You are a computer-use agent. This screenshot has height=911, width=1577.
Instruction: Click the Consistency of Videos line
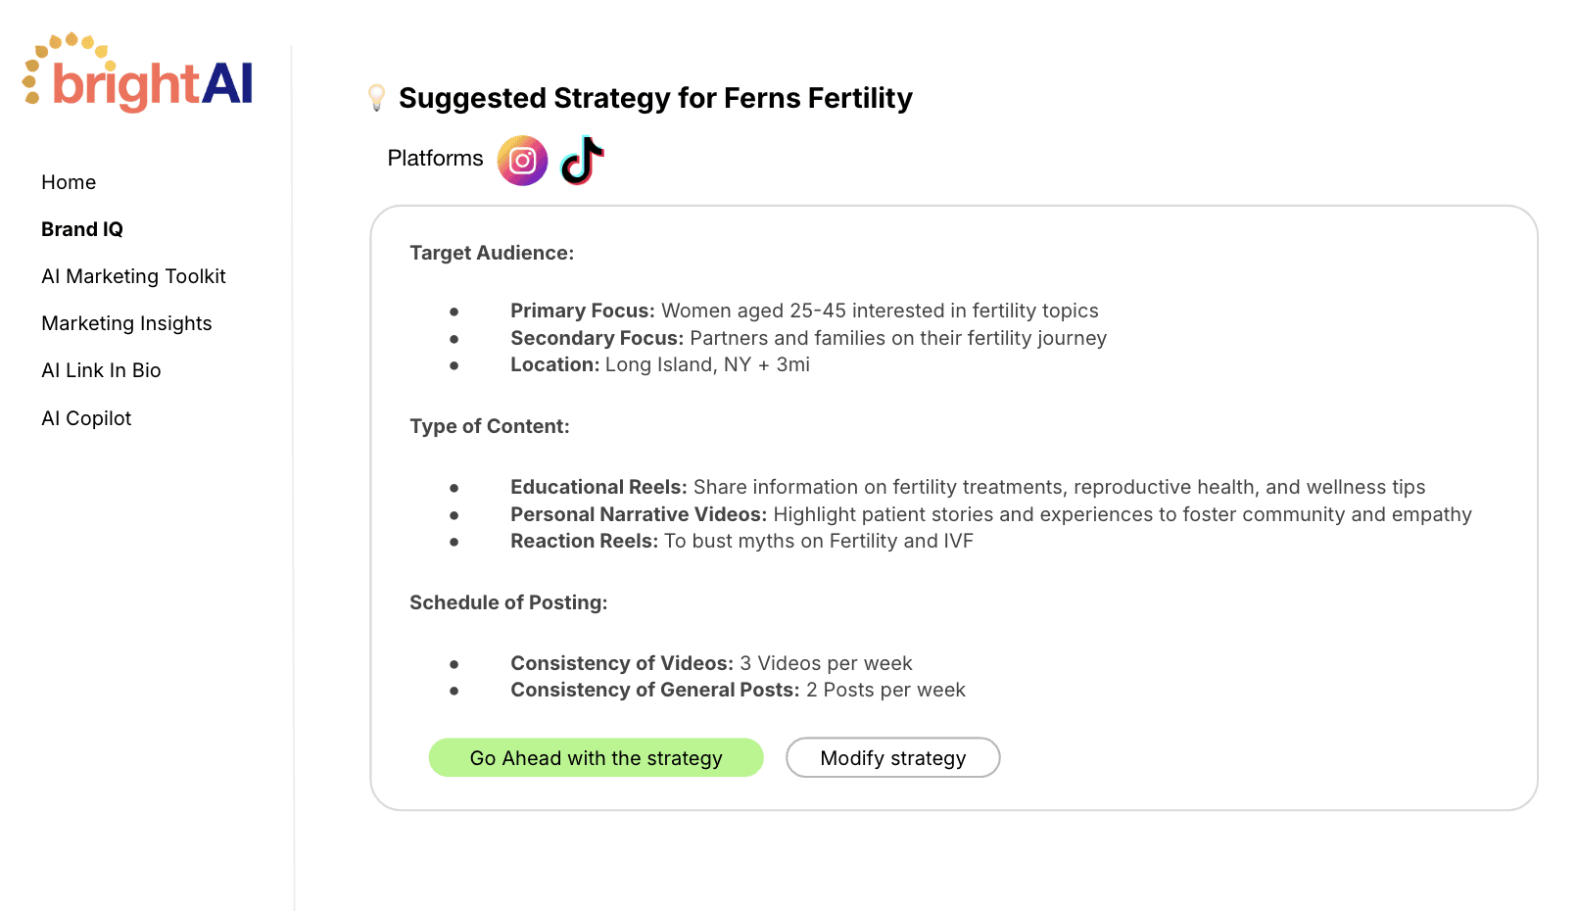[x=711, y=663]
